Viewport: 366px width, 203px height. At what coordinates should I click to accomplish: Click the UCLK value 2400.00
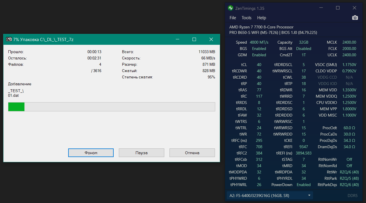(x=349, y=55)
